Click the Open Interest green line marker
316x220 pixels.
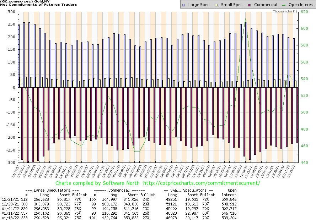coord(284,5)
